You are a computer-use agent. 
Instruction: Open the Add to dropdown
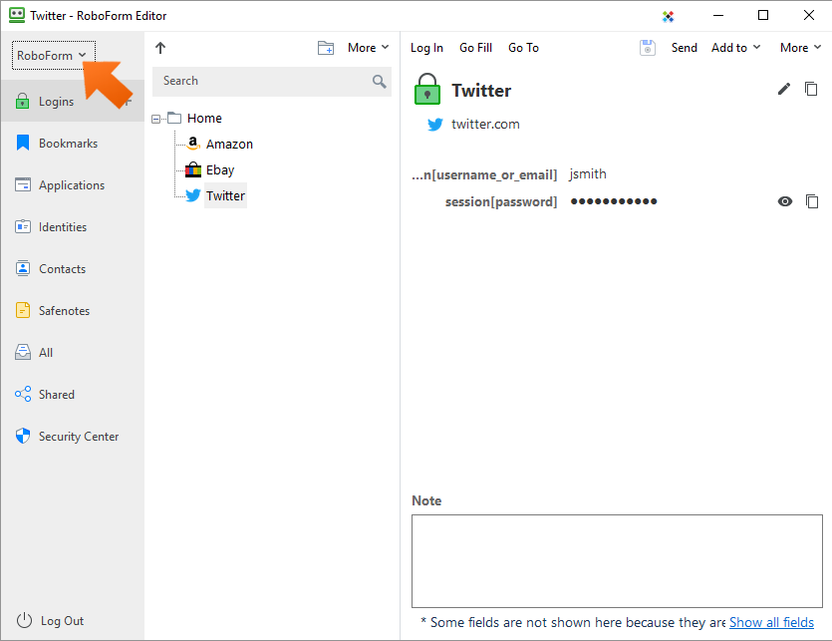point(735,48)
